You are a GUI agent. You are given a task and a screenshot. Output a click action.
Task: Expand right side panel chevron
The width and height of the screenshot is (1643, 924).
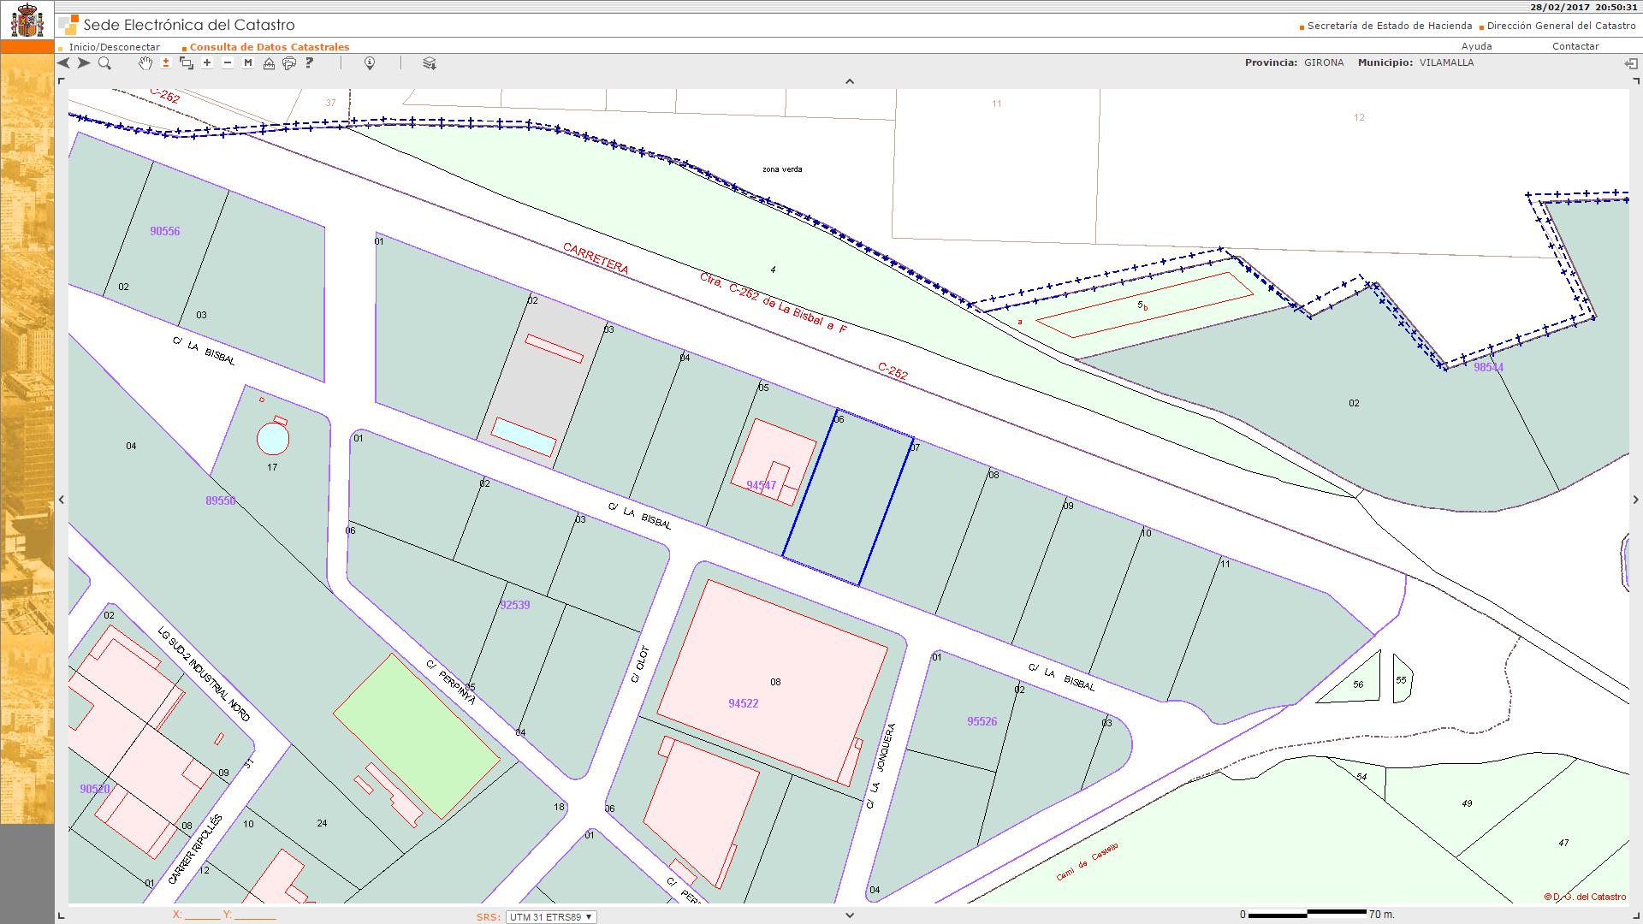[x=1635, y=500]
